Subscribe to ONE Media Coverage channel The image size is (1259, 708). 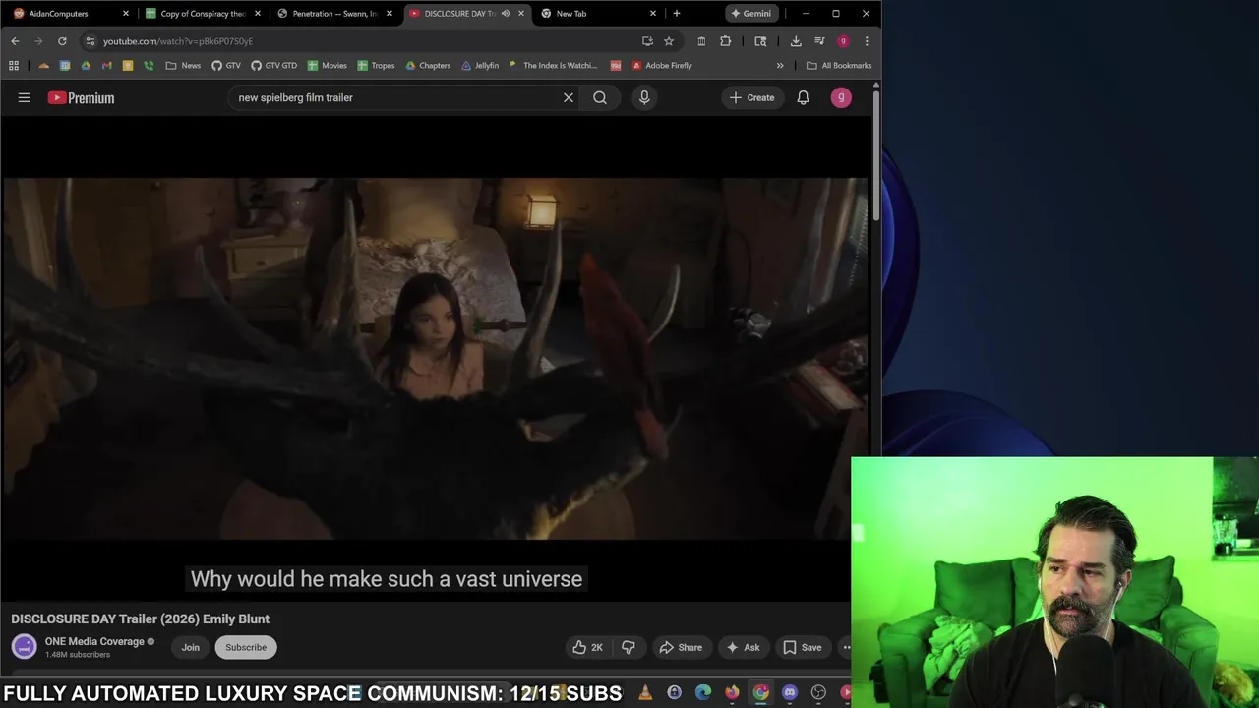(x=246, y=647)
